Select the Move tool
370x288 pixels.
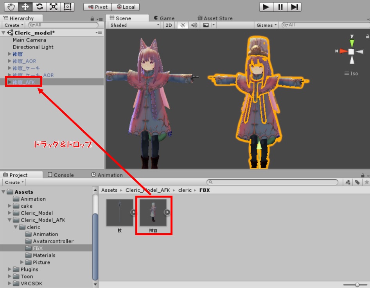(25, 7)
